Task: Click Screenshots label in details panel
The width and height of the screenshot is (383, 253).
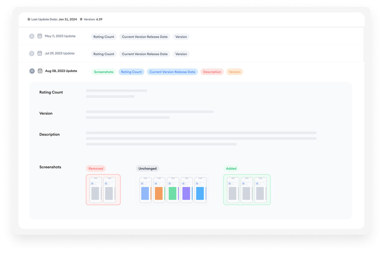Action: [x=50, y=167]
